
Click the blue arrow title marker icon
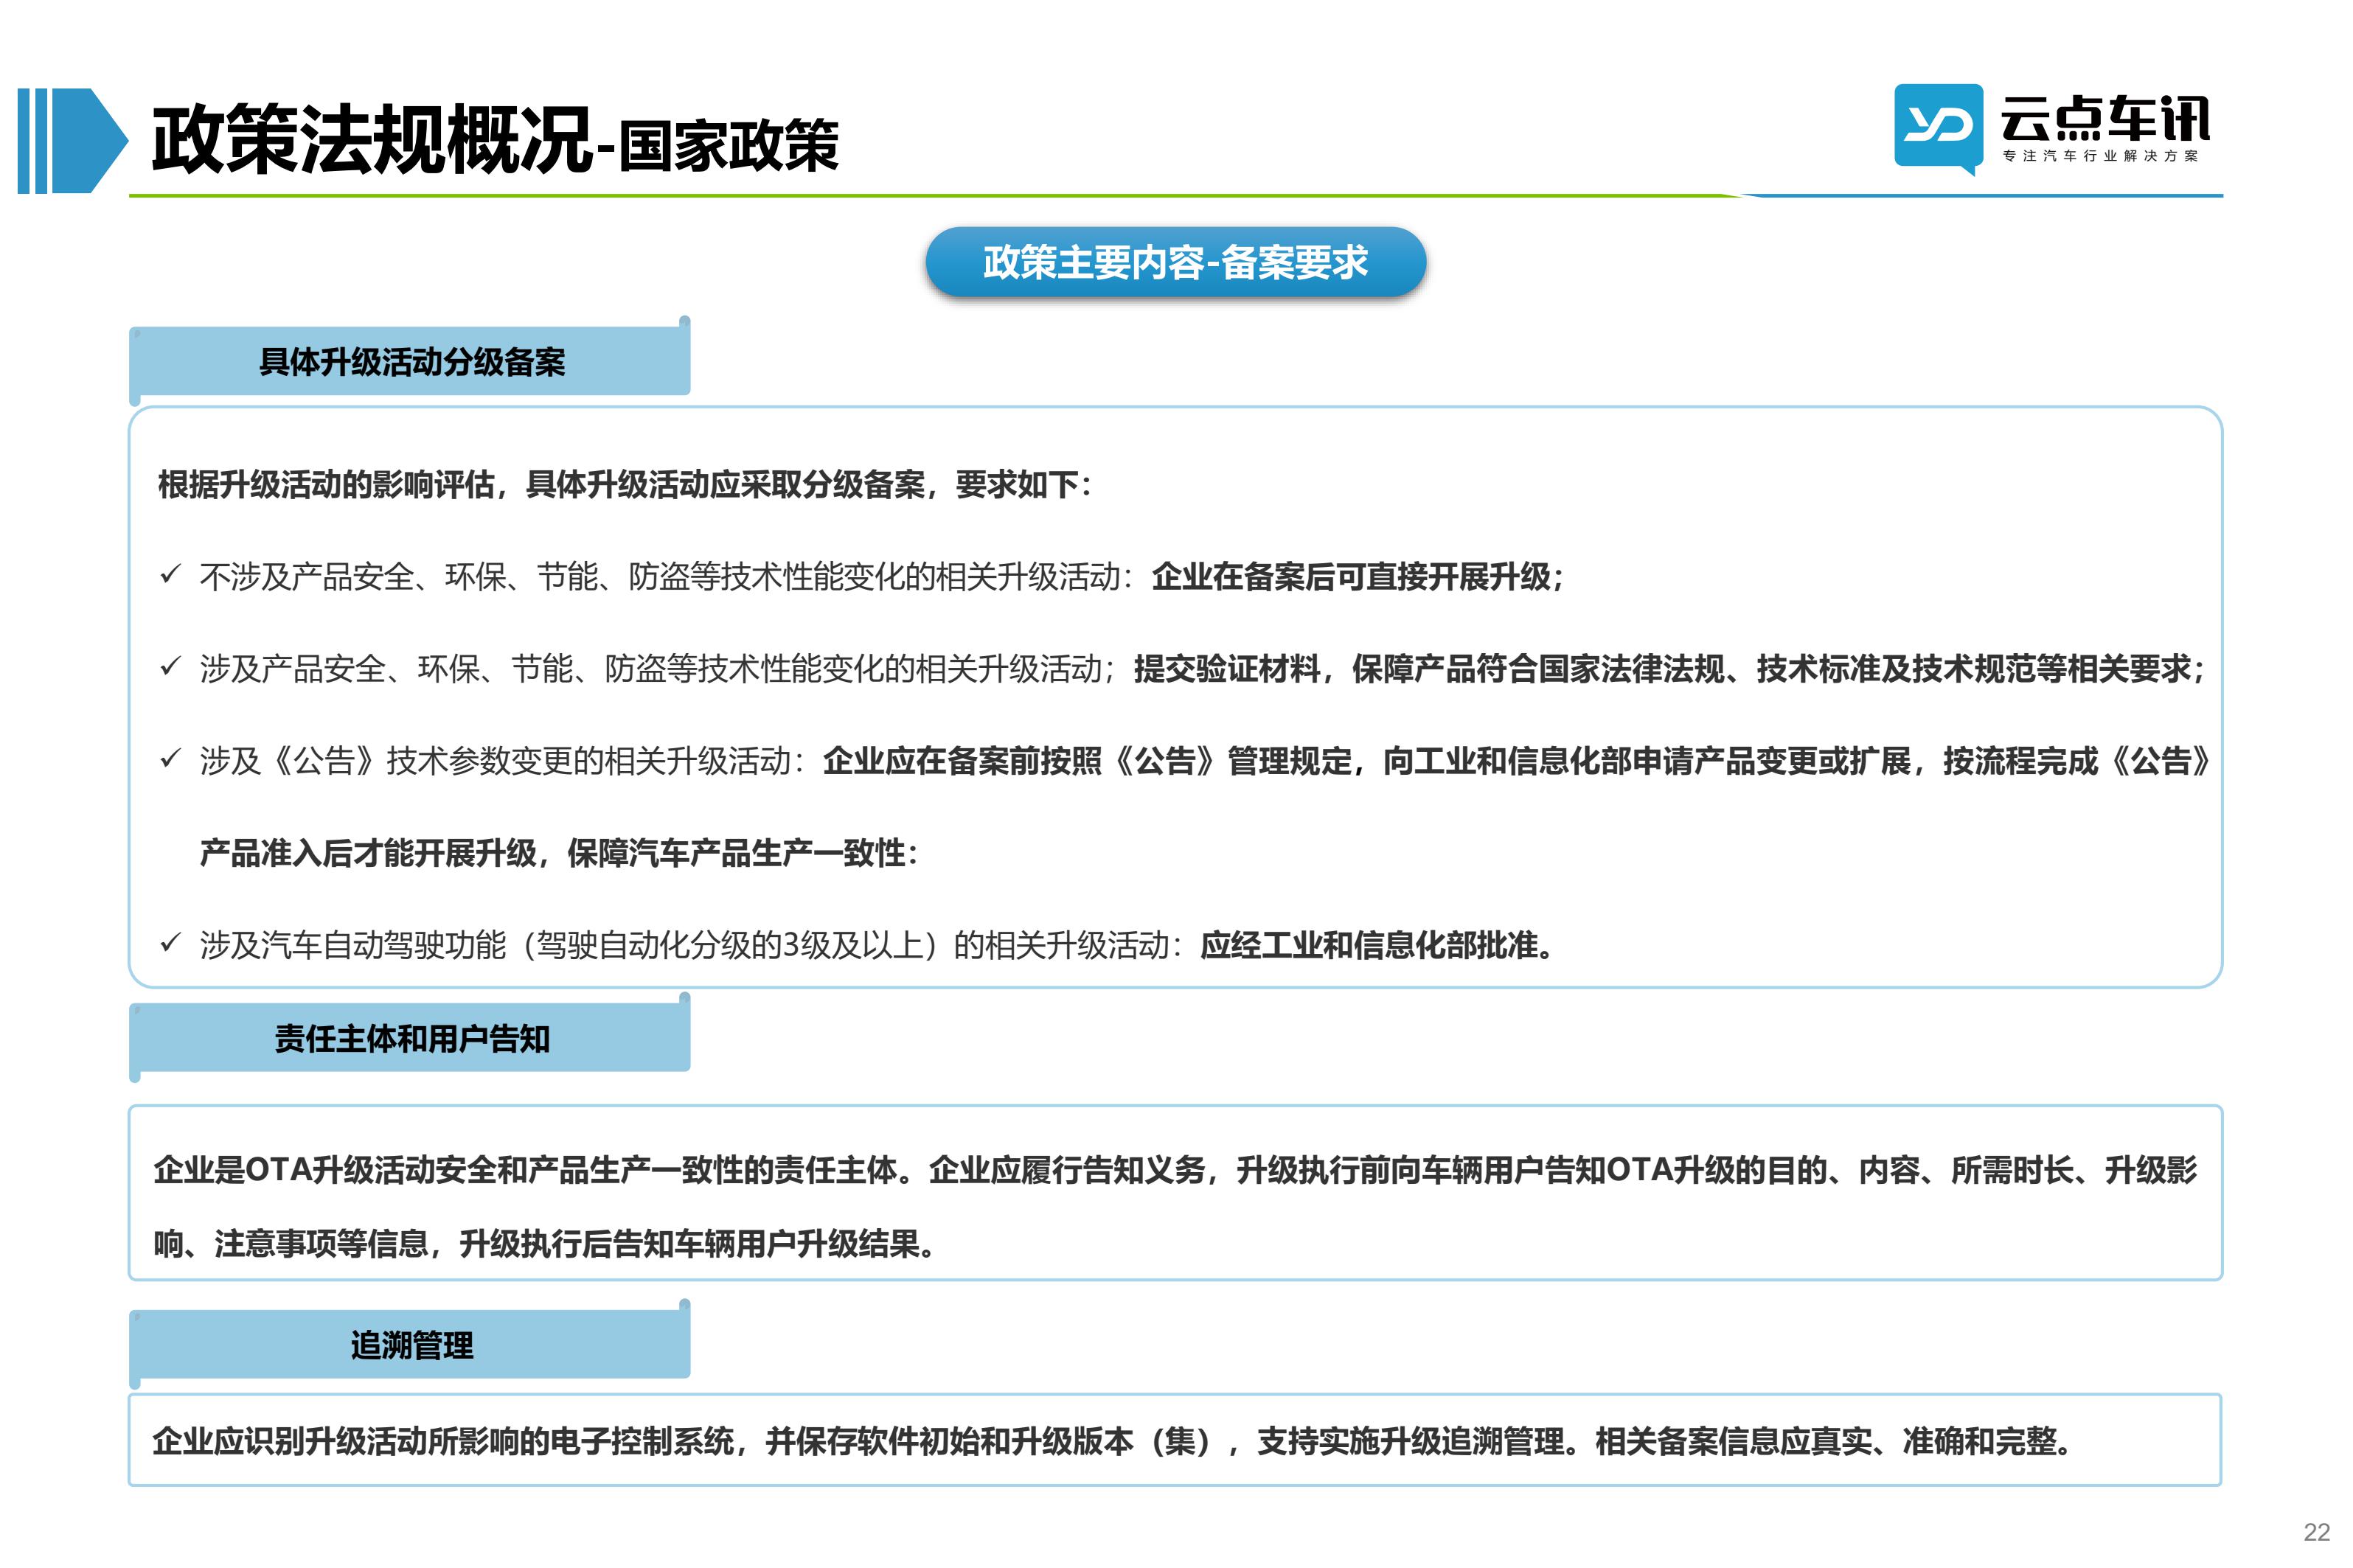click(72, 140)
